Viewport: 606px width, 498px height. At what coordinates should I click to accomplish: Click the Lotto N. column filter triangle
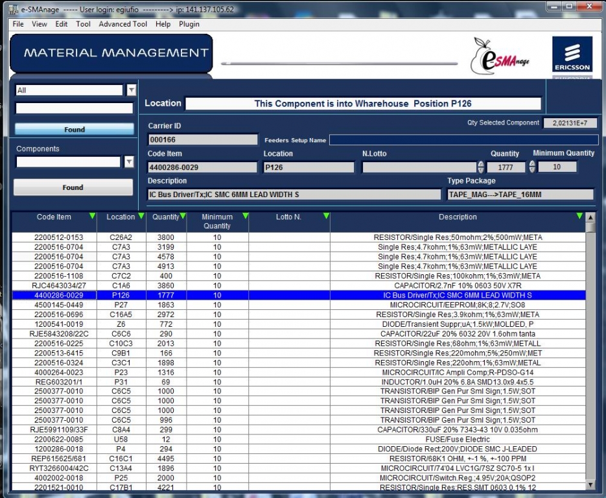[x=326, y=216]
